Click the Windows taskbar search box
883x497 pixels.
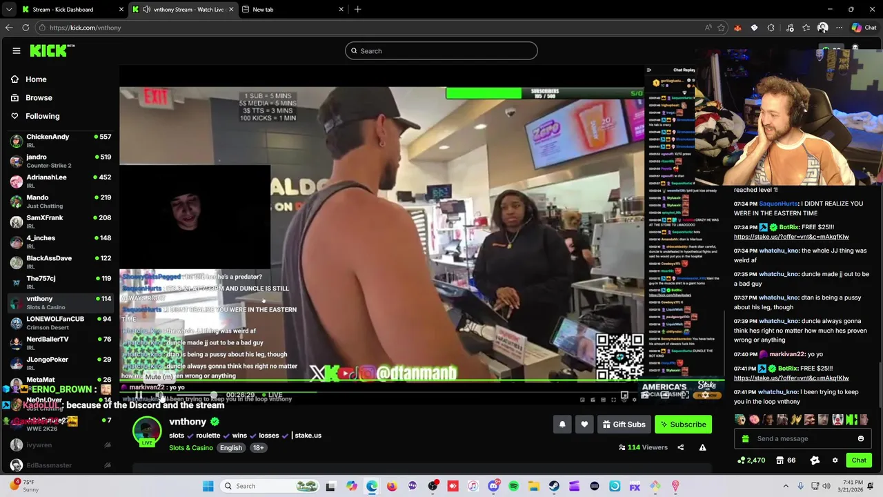(x=271, y=486)
